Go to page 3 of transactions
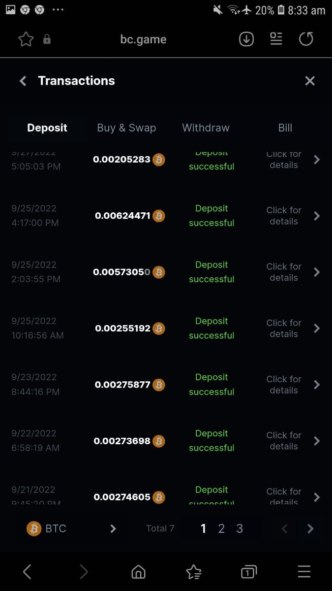332x591 pixels. tap(240, 528)
